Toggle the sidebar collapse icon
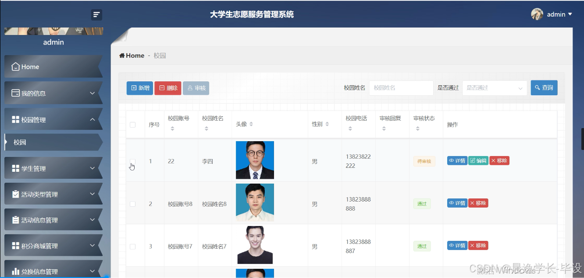Viewport: 584px width, 278px height. click(x=96, y=15)
